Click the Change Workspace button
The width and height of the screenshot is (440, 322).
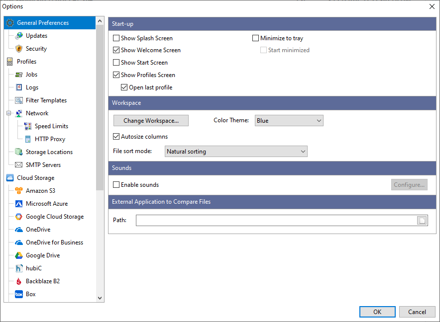click(x=151, y=121)
